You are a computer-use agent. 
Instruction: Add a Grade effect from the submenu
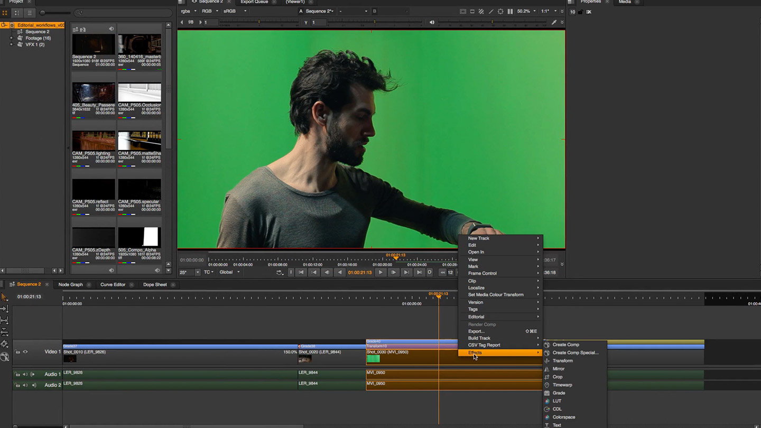click(559, 393)
